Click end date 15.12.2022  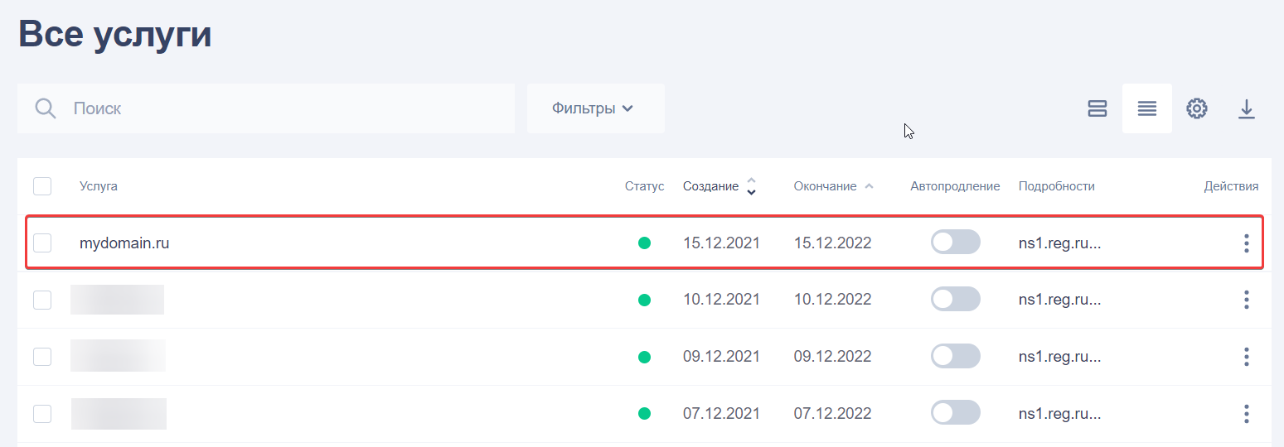[832, 243]
